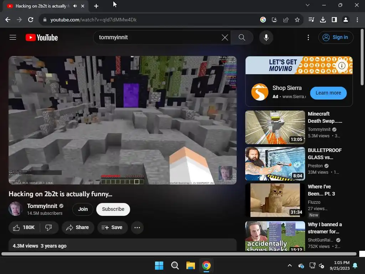Open Chrome three-dot menu

(357, 20)
